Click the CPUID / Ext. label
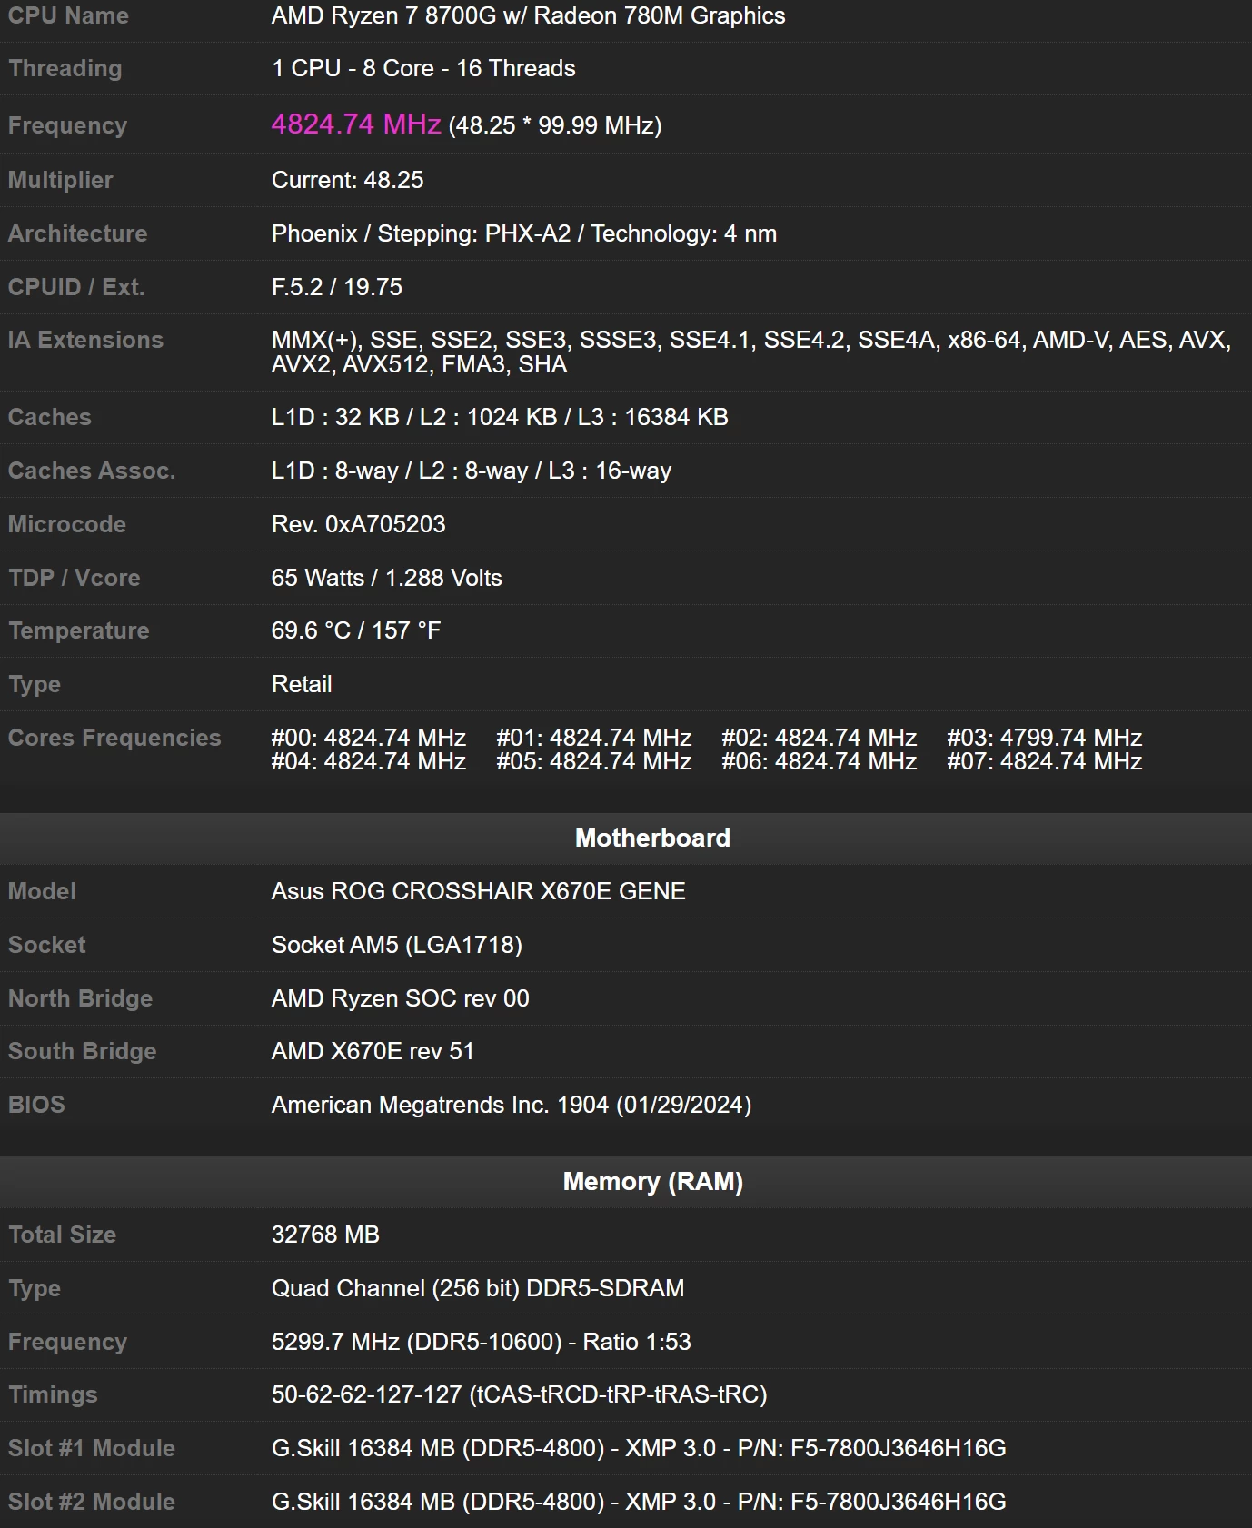1252x1528 pixels. (x=76, y=287)
